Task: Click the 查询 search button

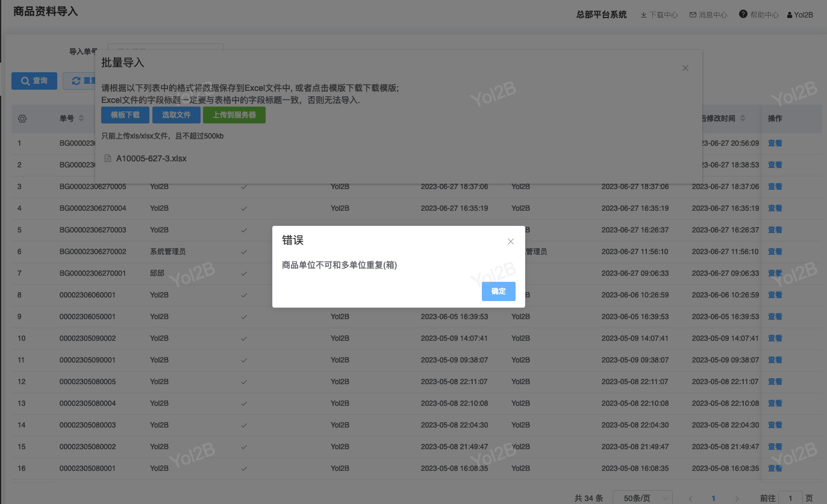Action: click(x=34, y=81)
